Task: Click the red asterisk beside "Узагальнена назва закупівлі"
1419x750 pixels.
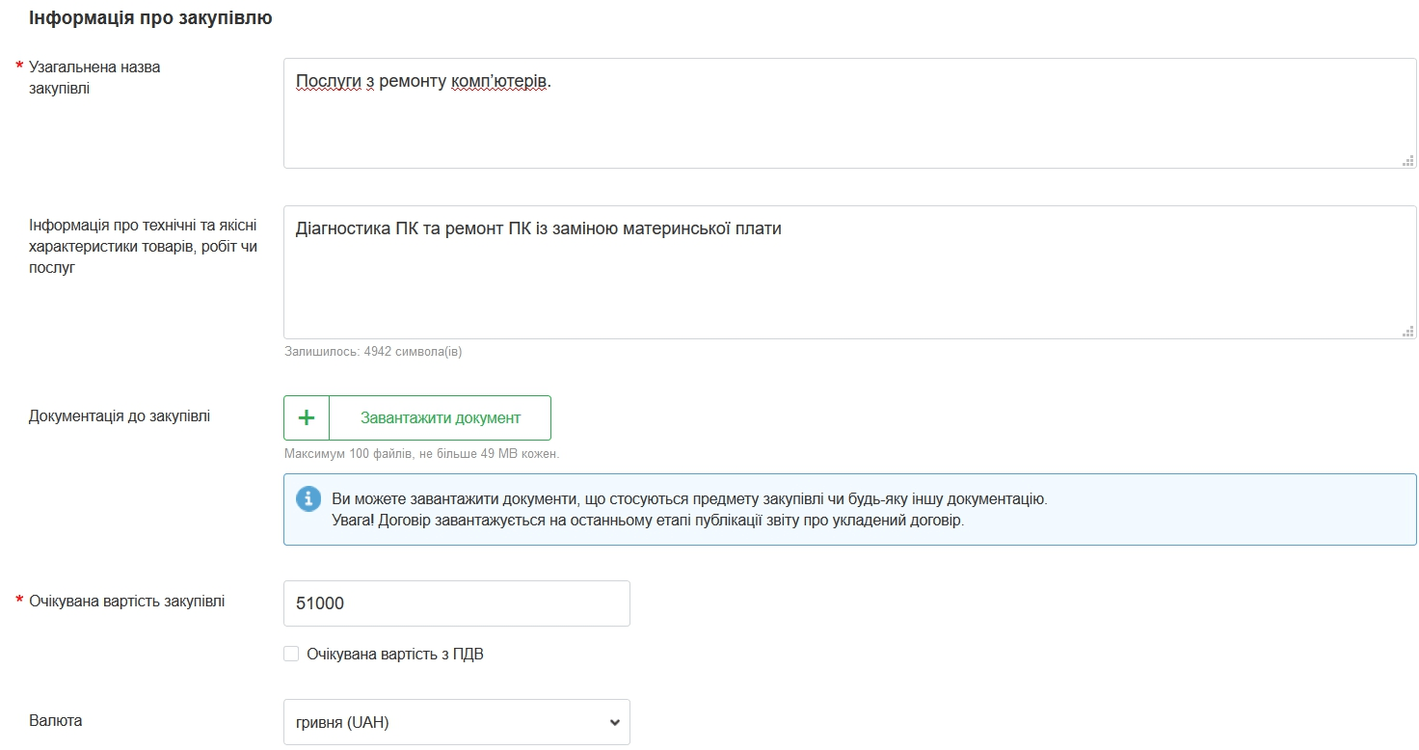Action: tap(19, 67)
